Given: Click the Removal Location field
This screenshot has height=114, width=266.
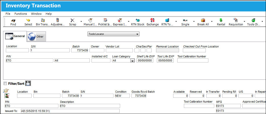Looking at the screenshot, I should pyautogui.click(x=168, y=50).
